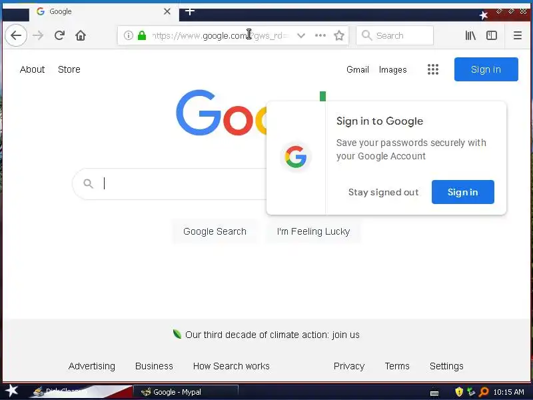Open the browser hamburger menu
The width and height of the screenshot is (533, 400).
(x=518, y=35)
